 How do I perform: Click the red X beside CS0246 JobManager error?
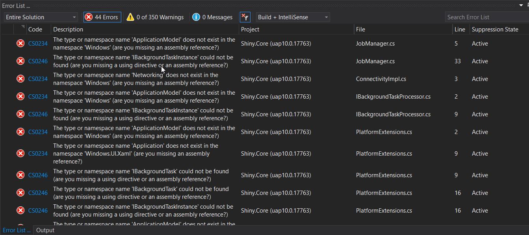pyautogui.click(x=20, y=61)
